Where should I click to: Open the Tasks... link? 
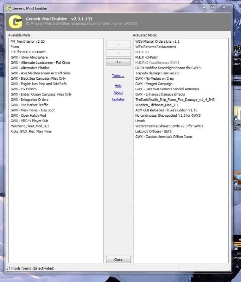118,75
